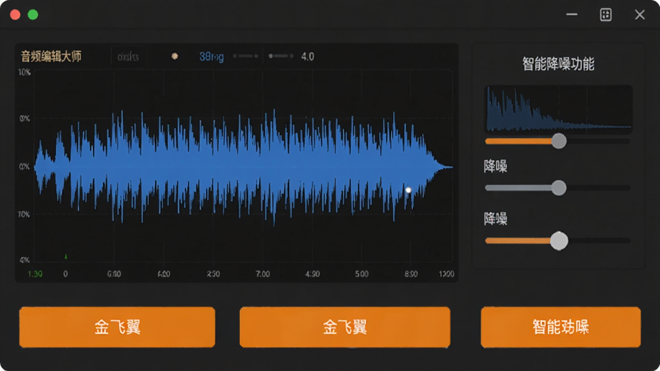Click the blue waveform display
The image size is (660, 371).
click(243, 167)
